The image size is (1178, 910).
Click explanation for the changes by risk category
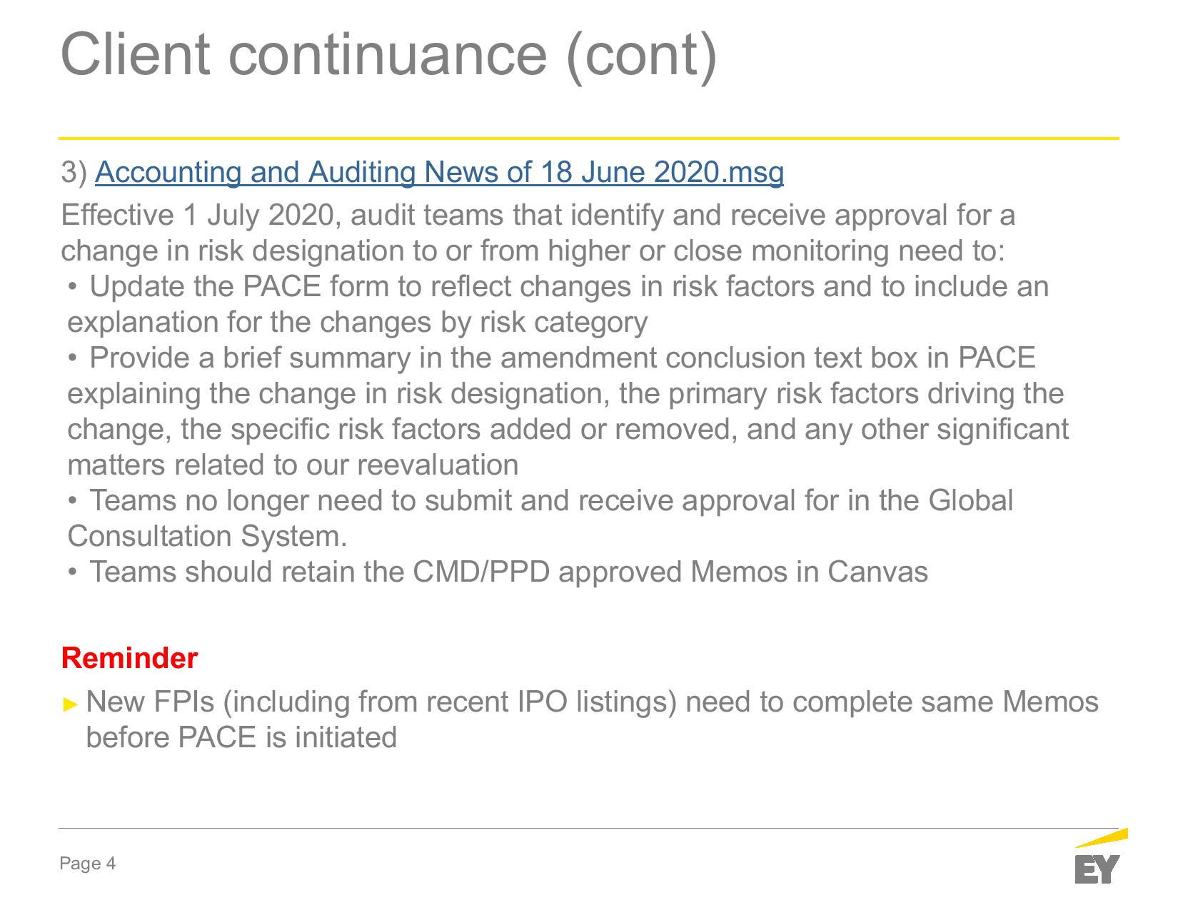(x=357, y=323)
